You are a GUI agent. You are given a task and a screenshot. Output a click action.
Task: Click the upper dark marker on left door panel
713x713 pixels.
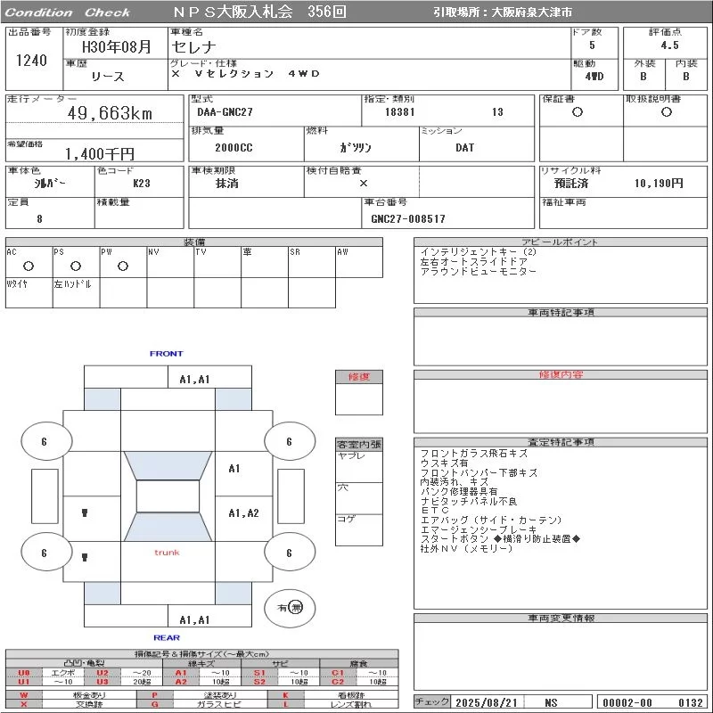(x=84, y=512)
